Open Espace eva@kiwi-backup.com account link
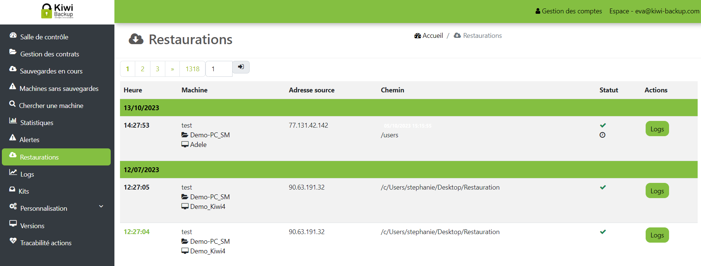The image size is (701, 266). 654,11
